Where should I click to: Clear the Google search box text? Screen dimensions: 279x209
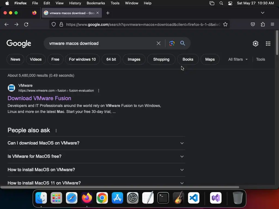(158, 43)
